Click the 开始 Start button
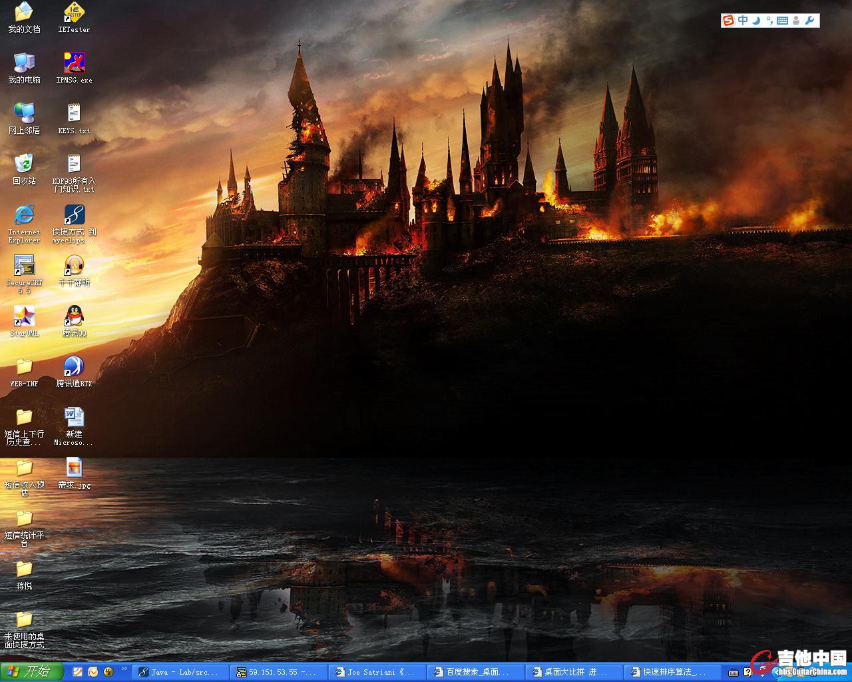852x682 pixels. [31, 671]
